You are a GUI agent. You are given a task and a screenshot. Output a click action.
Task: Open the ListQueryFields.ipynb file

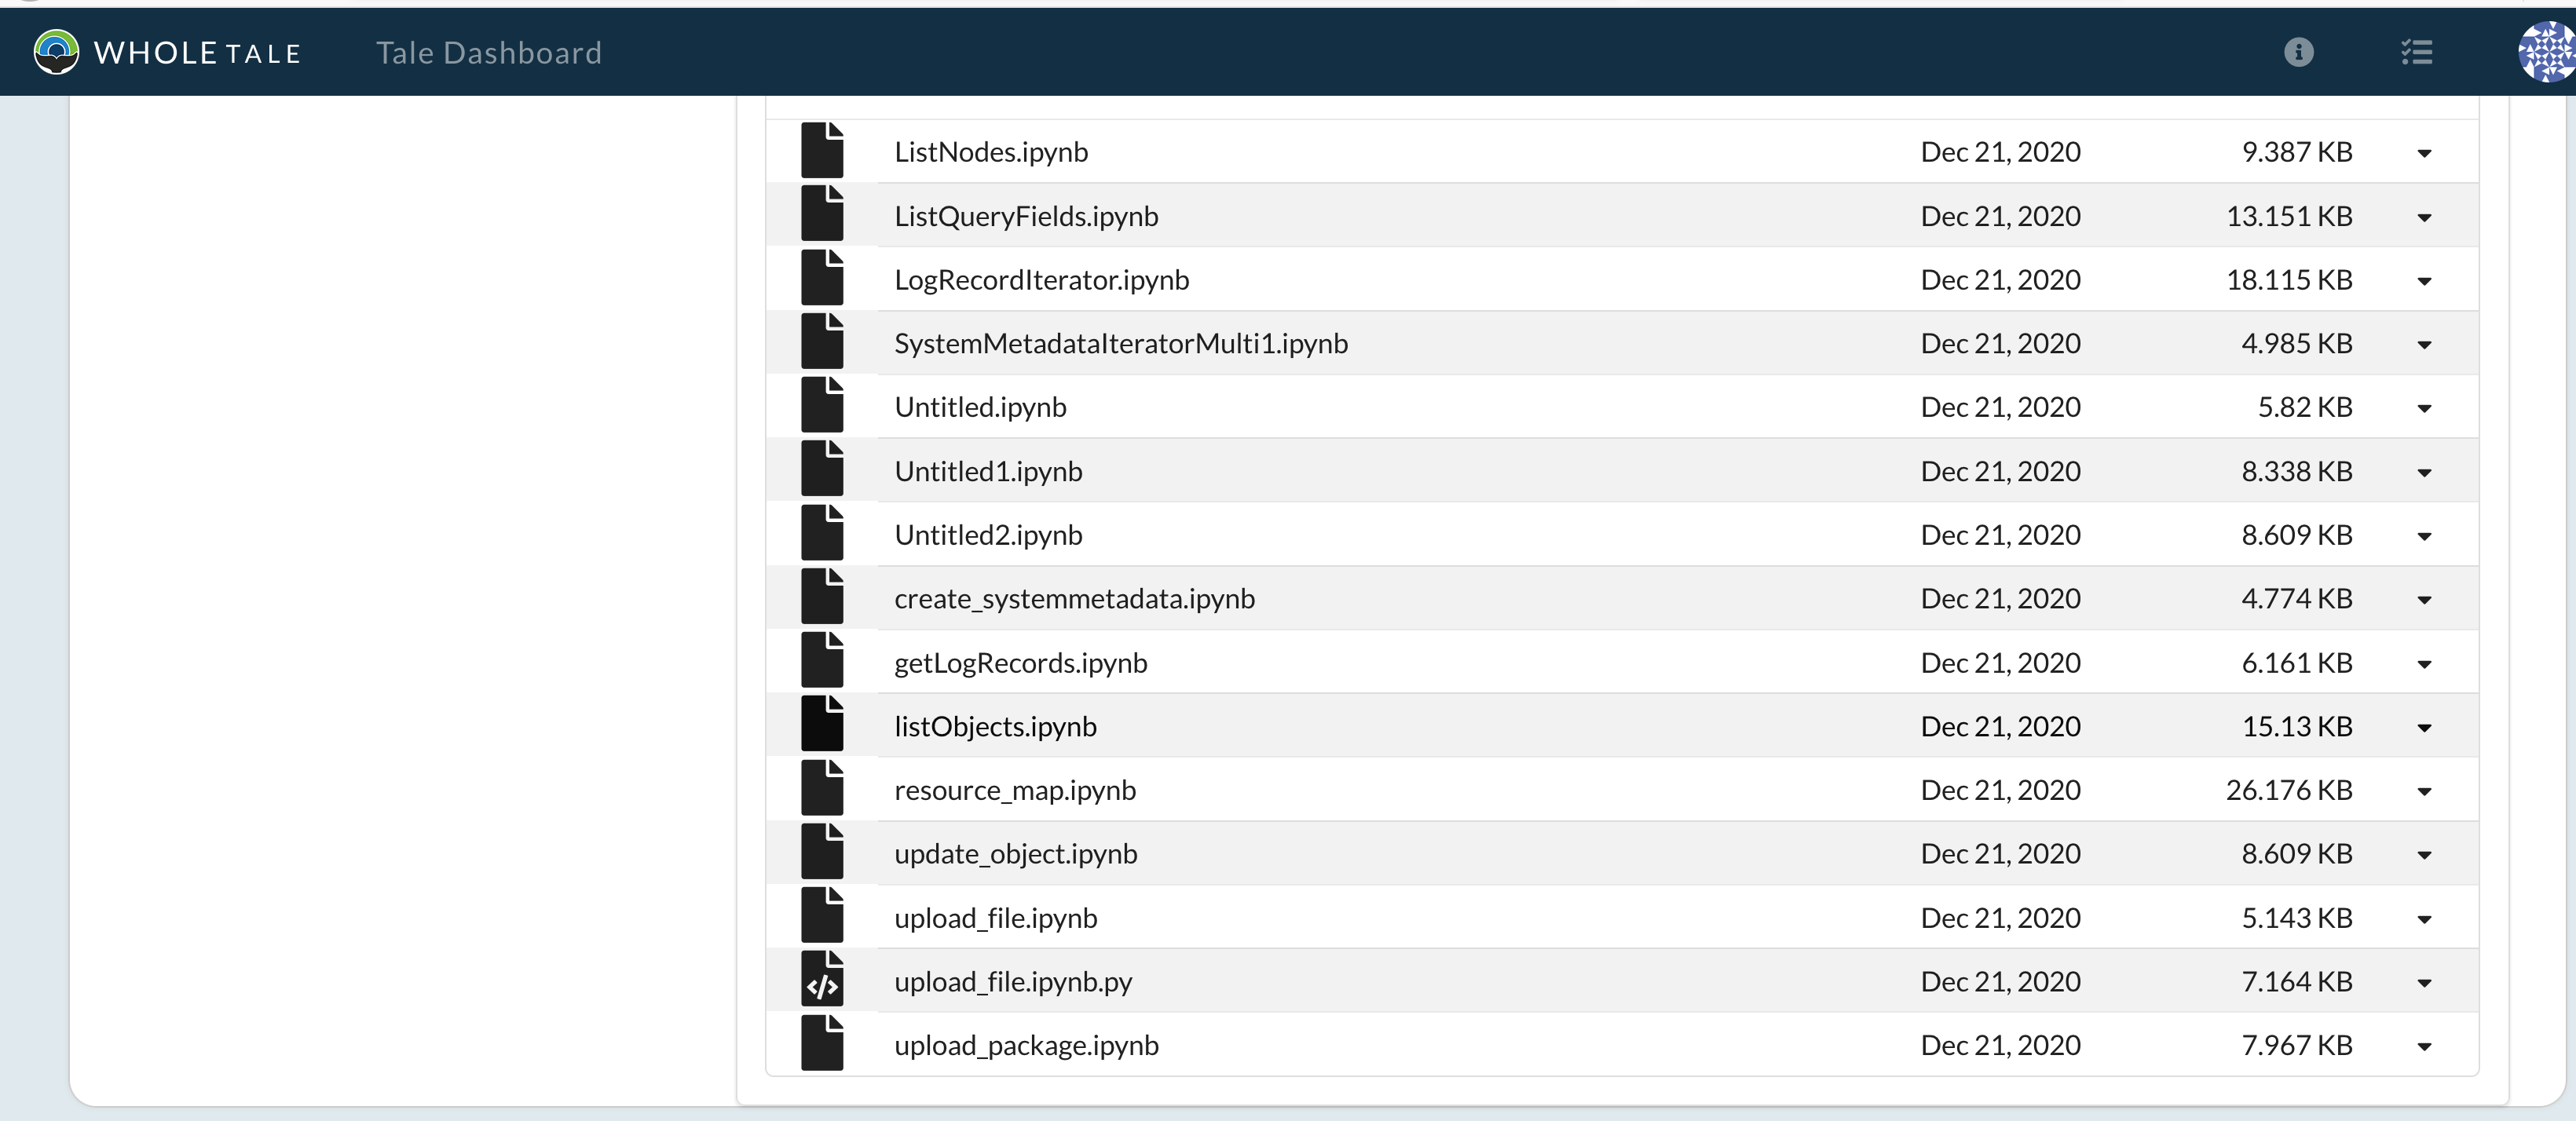(x=1025, y=216)
